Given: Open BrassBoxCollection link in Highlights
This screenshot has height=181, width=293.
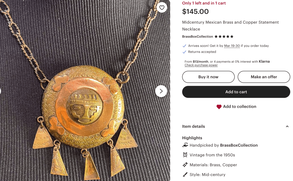Looking at the screenshot, I should (x=239, y=145).
